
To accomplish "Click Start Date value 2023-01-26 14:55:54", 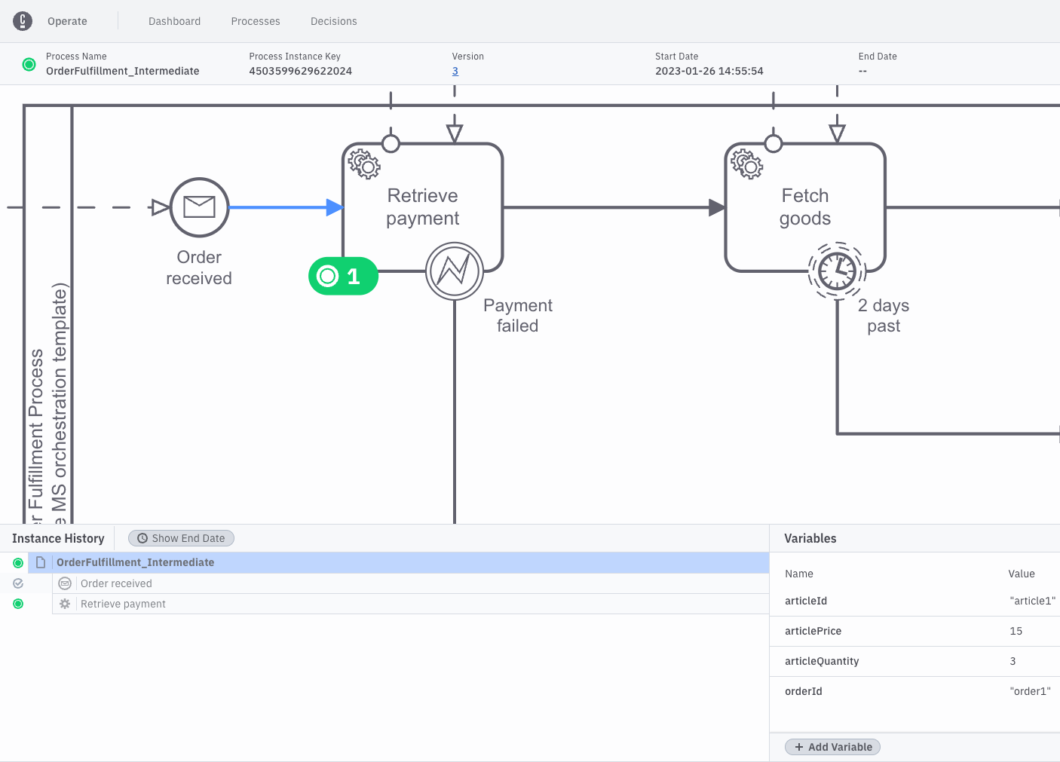I will [x=709, y=71].
